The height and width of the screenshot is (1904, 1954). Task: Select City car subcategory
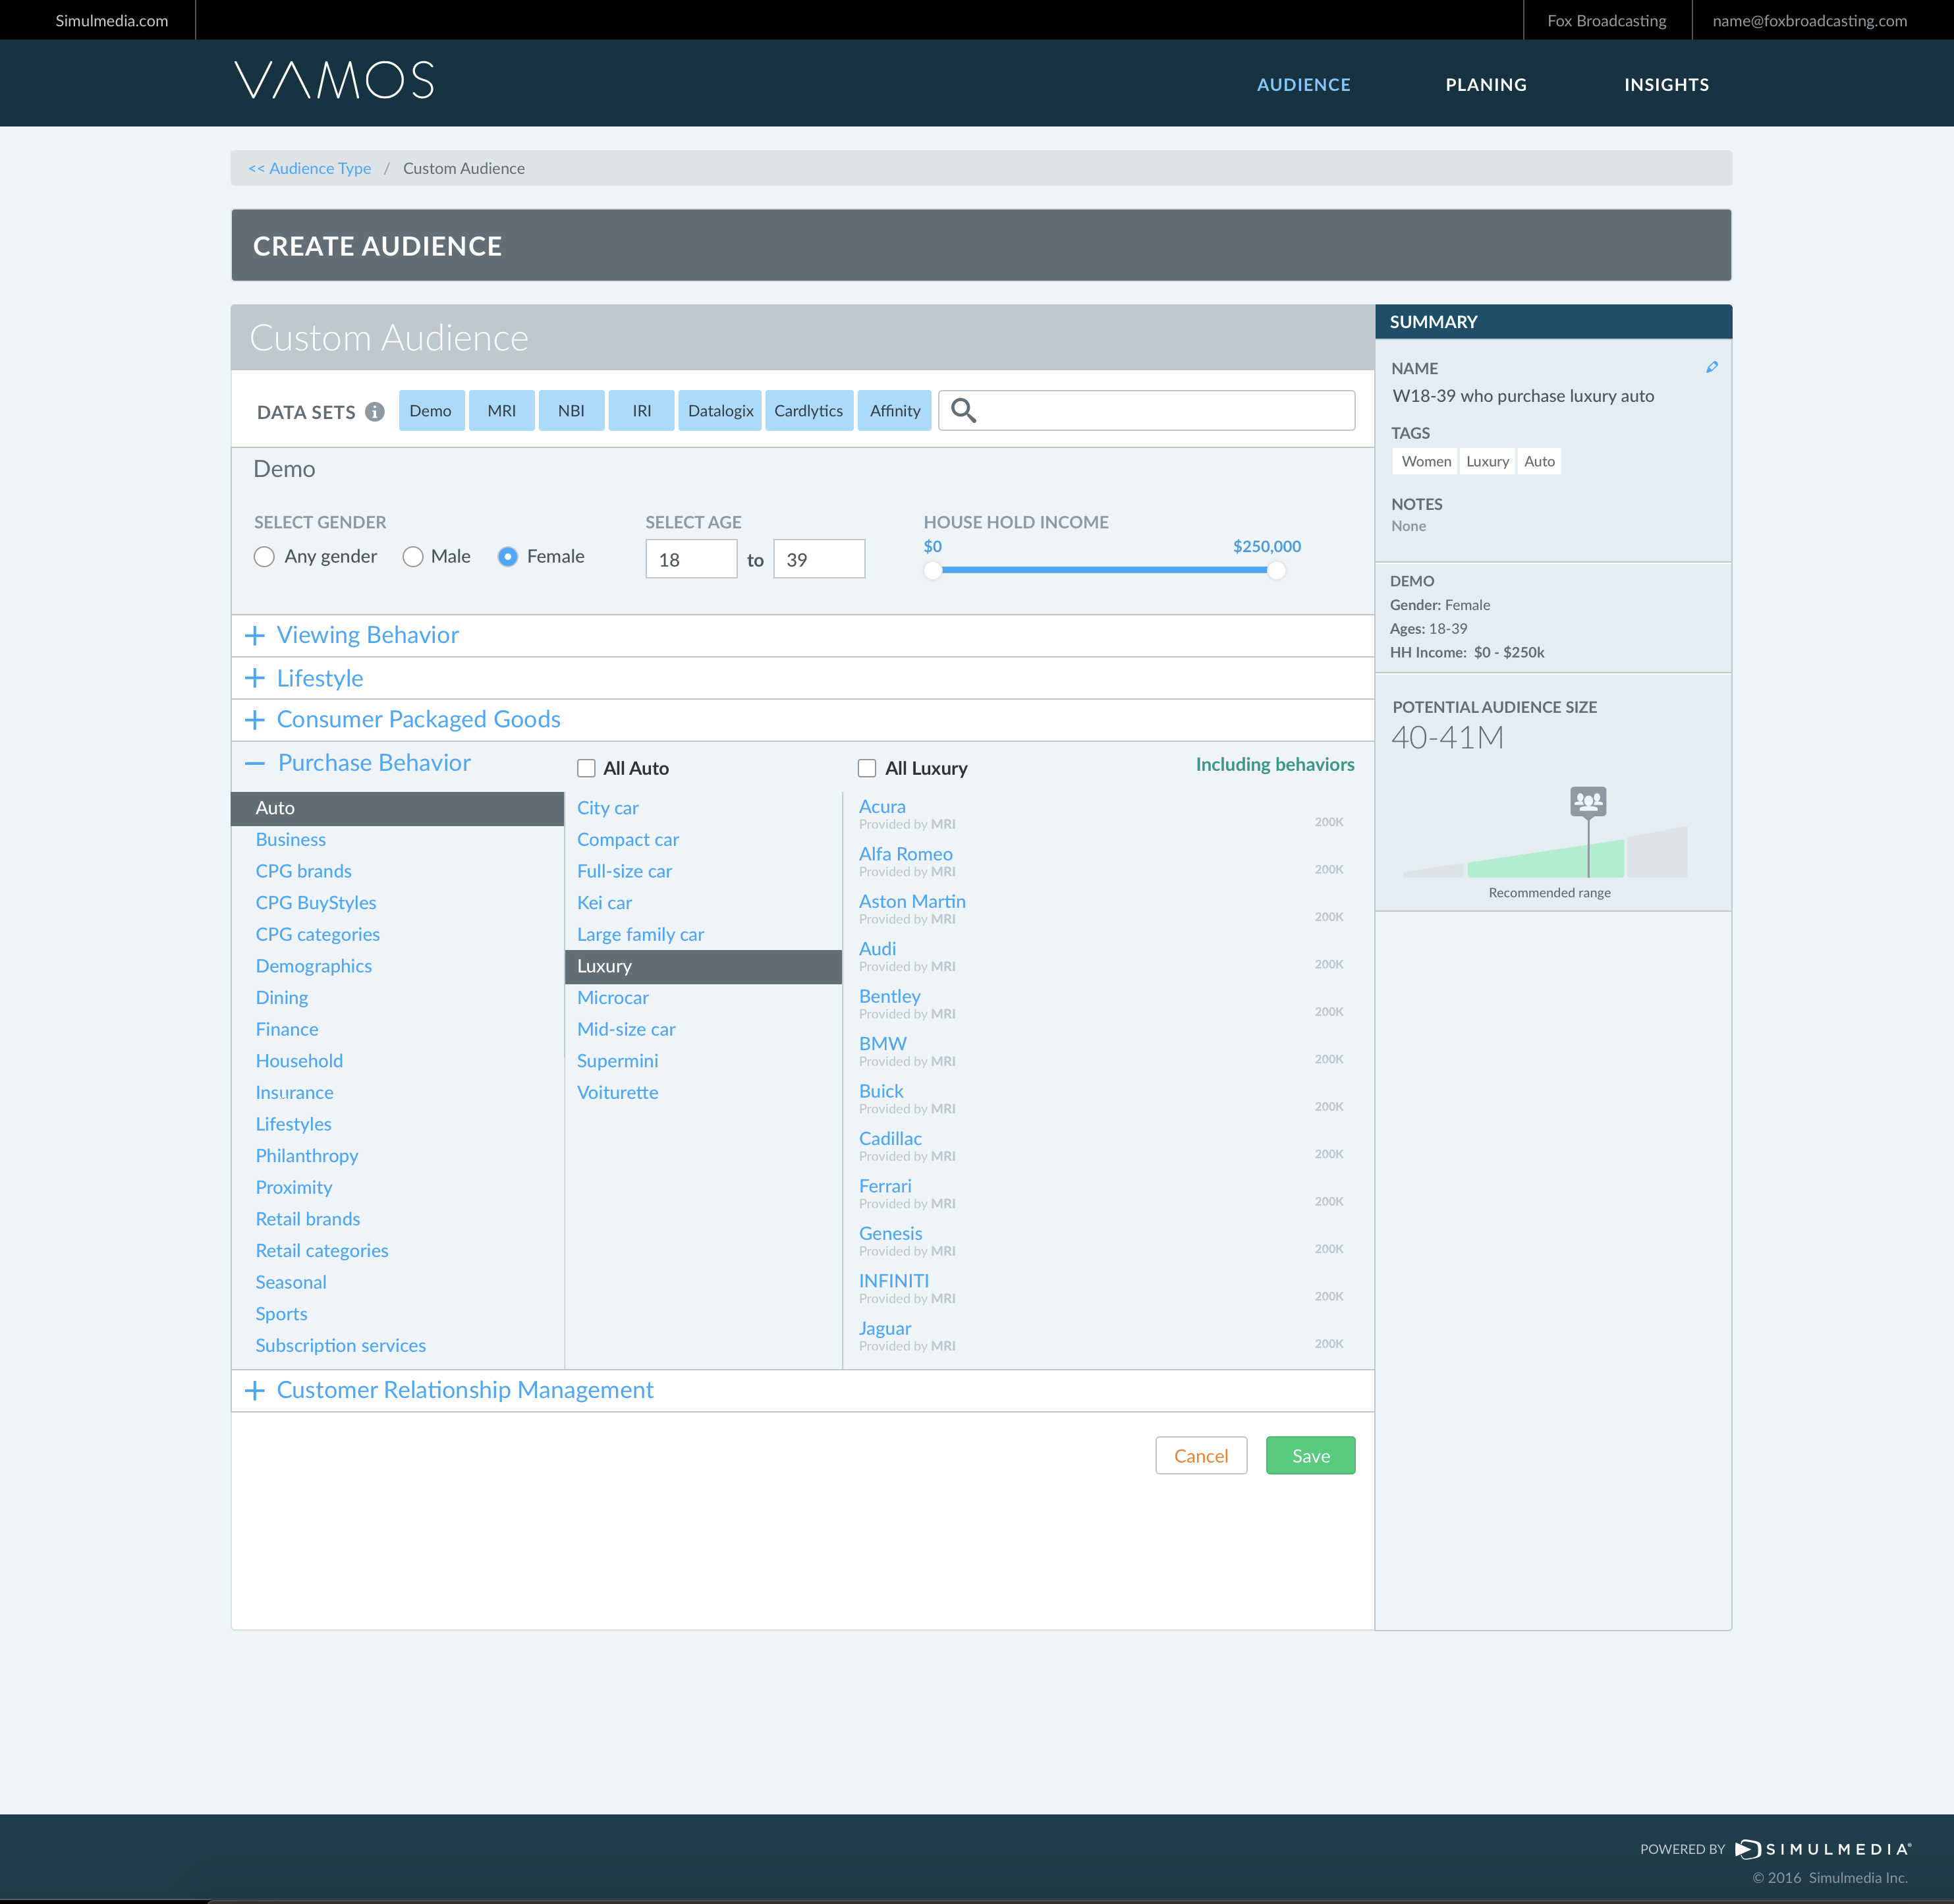pyautogui.click(x=607, y=808)
